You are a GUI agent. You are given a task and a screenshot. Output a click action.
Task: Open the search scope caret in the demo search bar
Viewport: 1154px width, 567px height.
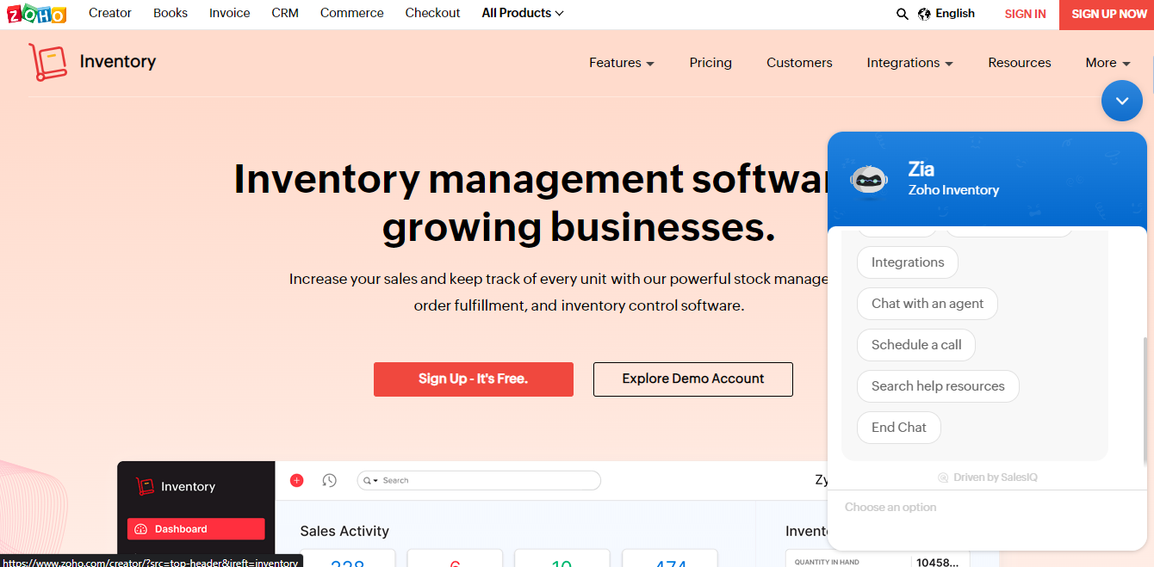tap(376, 480)
